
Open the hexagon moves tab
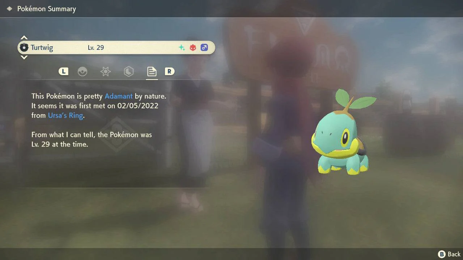[128, 71]
